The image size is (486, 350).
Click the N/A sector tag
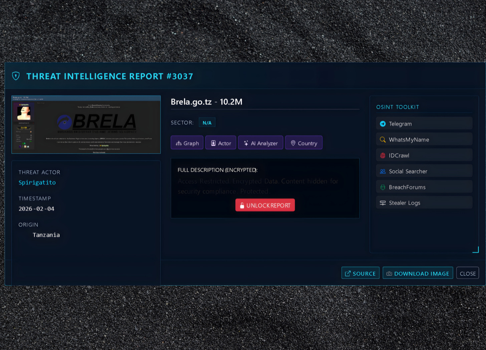tap(207, 123)
